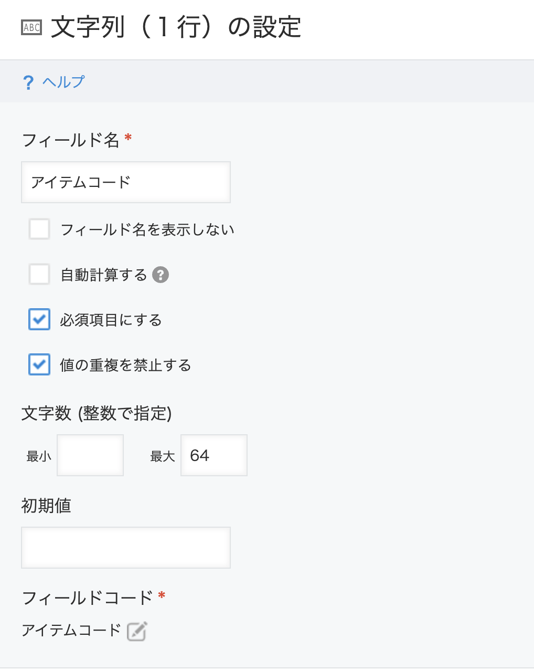The height and width of the screenshot is (670, 534).
Task: Click the 最大 input showing 64
Action: pos(214,455)
